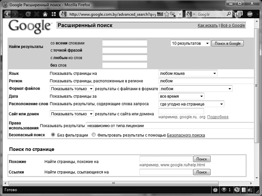Bookmark this page with the star icon
The height and width of the screenshot is (196, 262).
click(167, 14)
